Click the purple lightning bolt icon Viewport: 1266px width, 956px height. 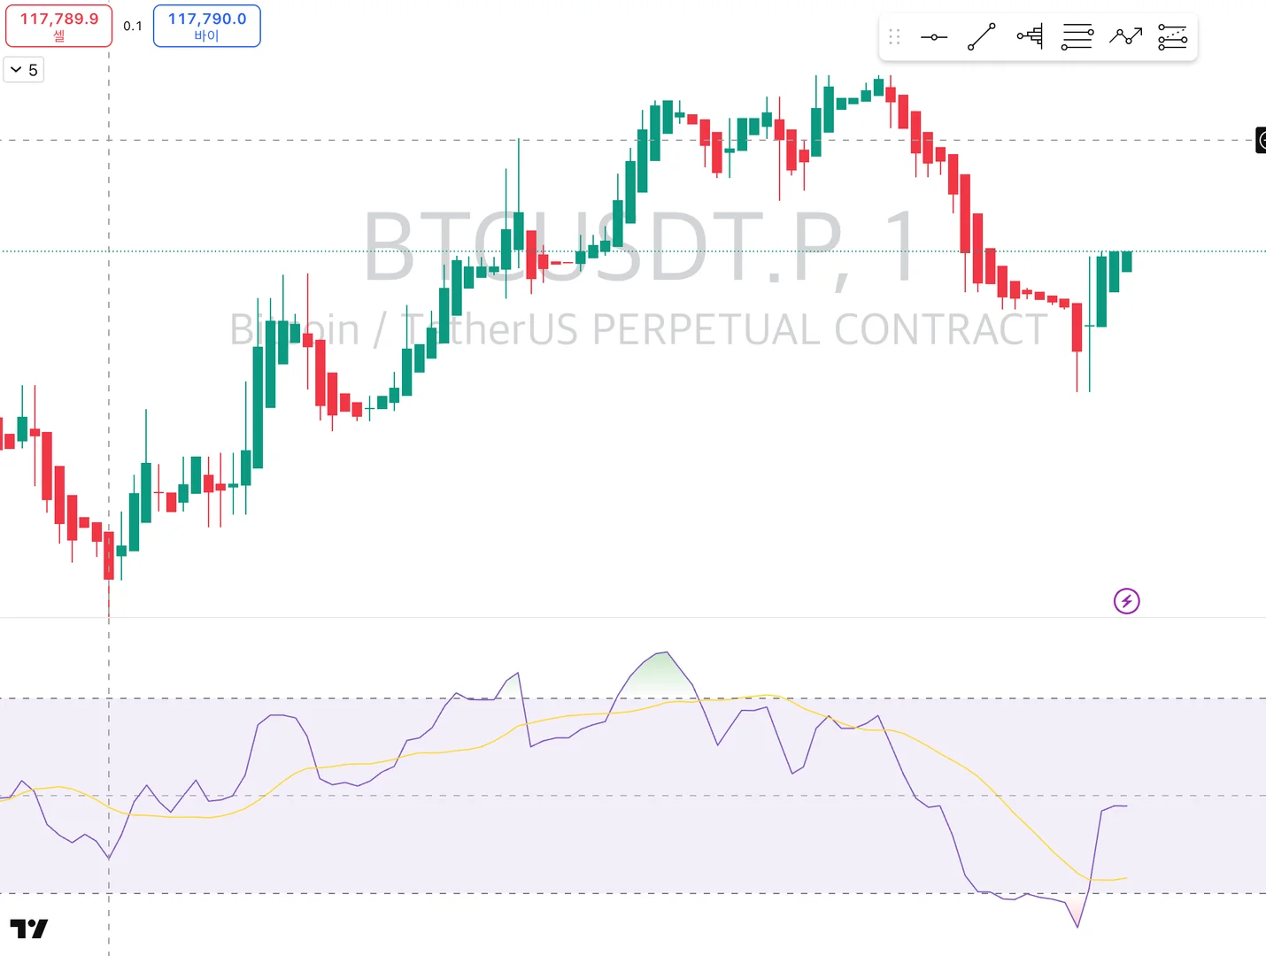[1126, 602]
